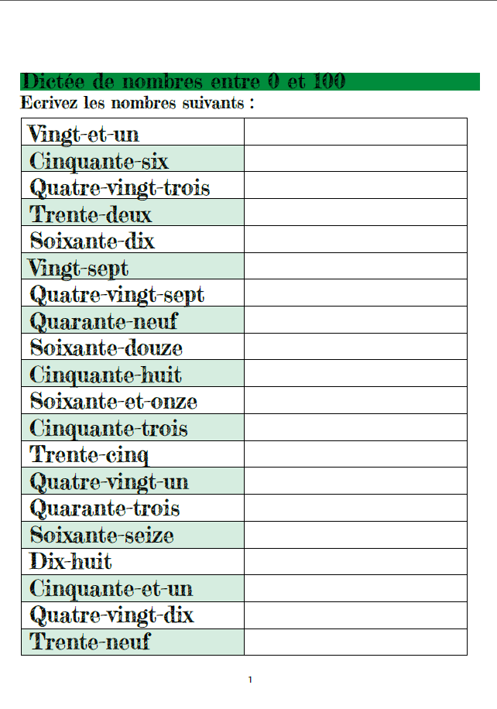
Task: Click the "Soixante-et-onze" label
Action: [113, 401]
